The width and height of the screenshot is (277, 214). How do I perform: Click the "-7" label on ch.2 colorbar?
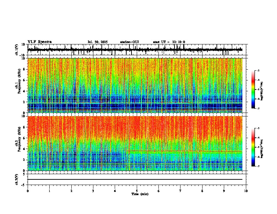[258, 166]
